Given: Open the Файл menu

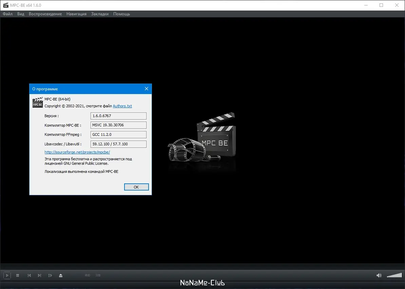Looking at the screenshot, I should coord(8,14).
